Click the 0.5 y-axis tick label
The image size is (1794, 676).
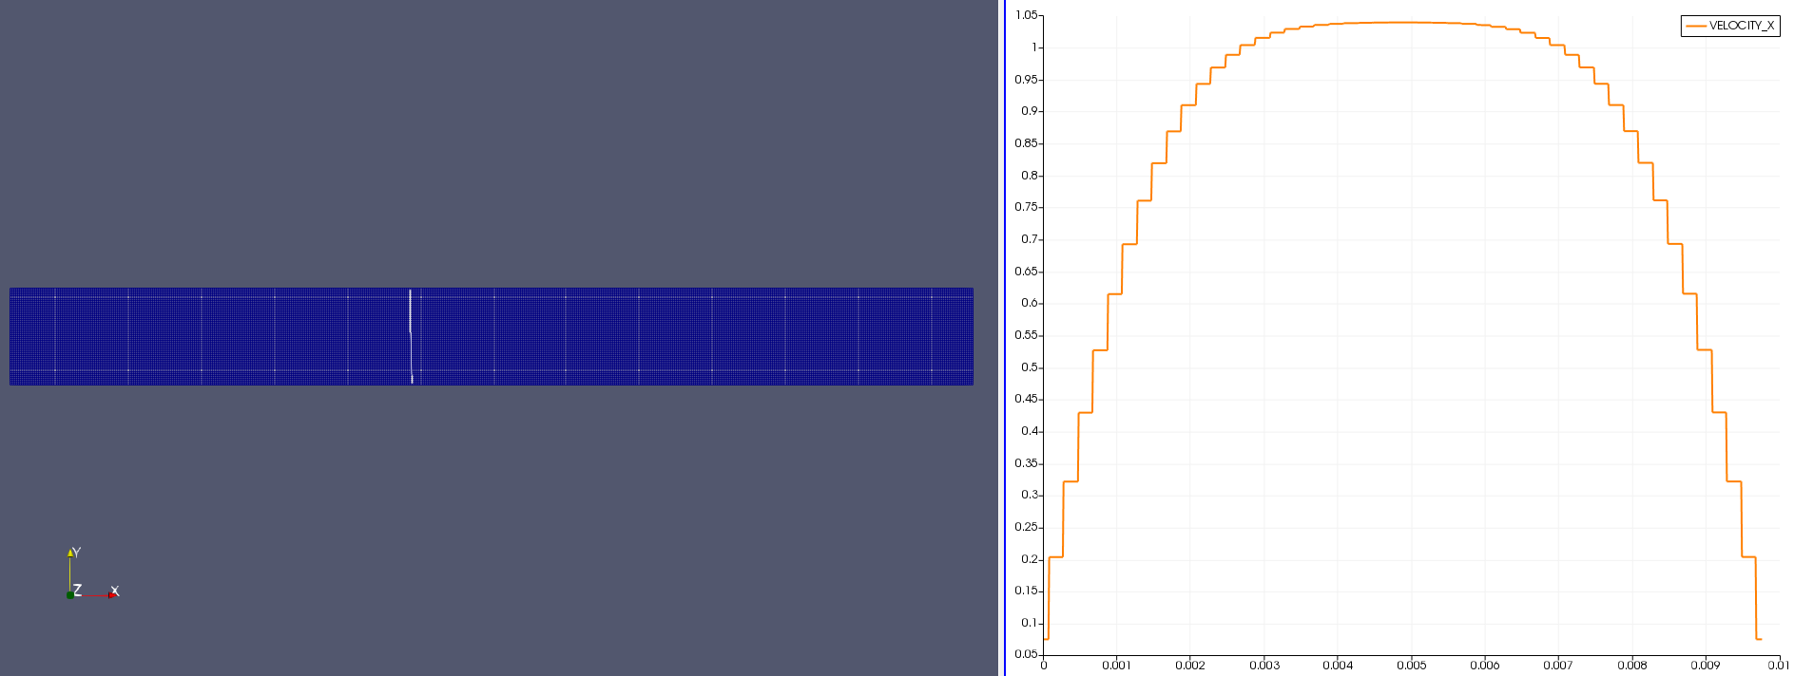1029,367
